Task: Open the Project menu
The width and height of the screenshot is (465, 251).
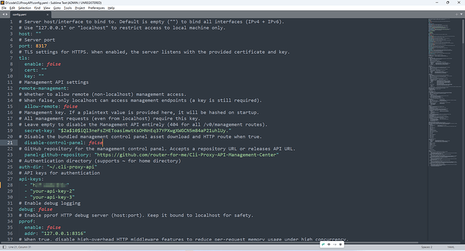Action: [x=80, y=8]
